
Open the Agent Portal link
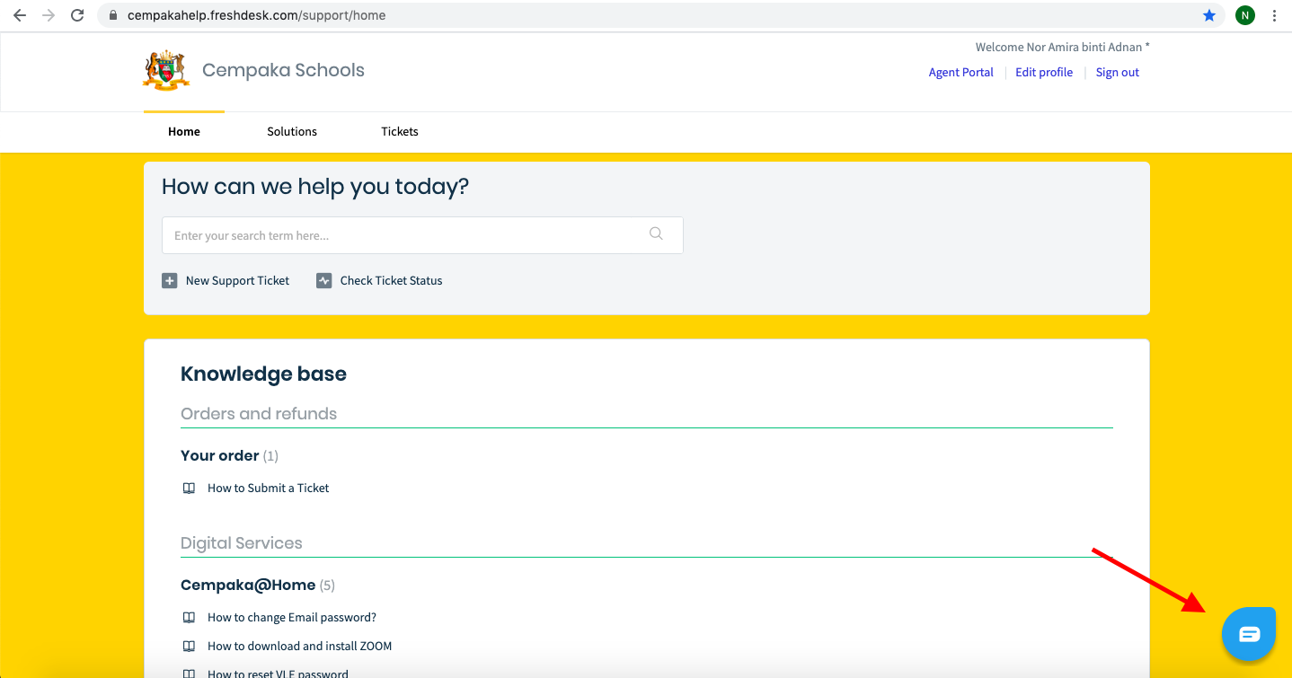(x=961, y=72)
